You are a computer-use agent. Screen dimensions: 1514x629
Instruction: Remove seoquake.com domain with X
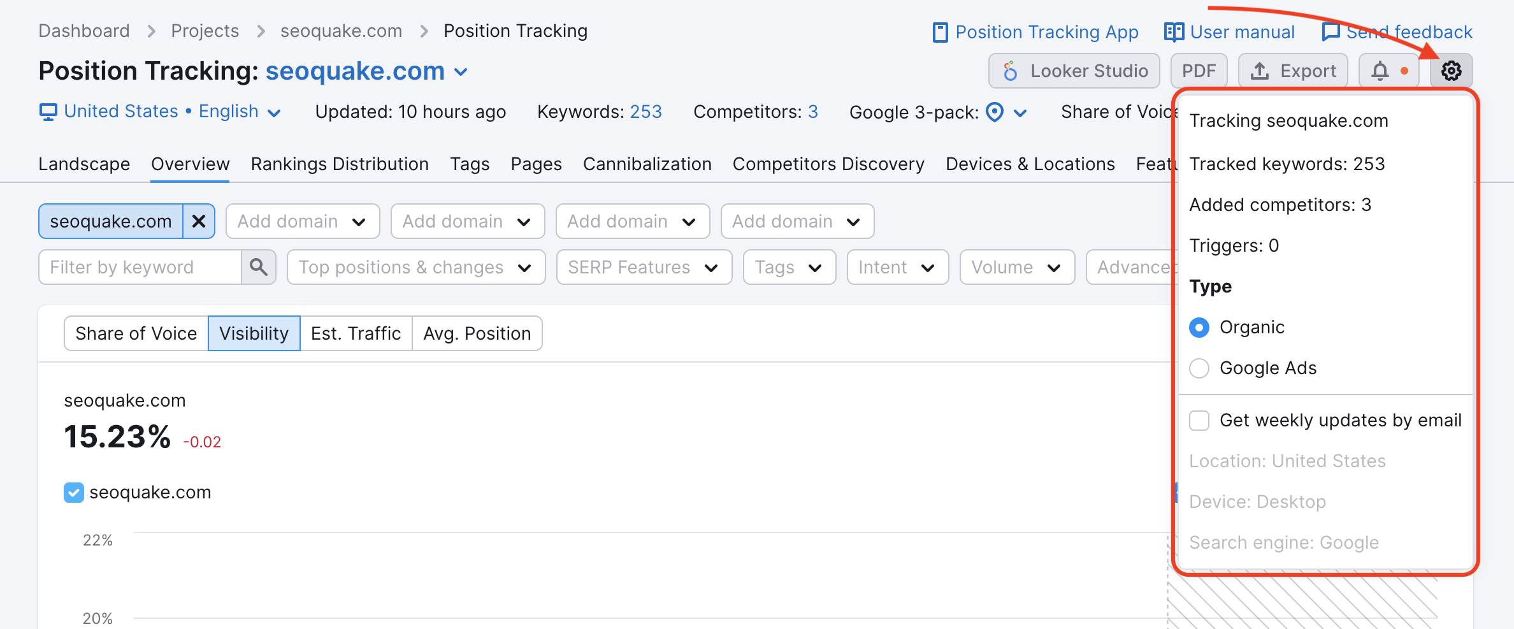point(199,221)
